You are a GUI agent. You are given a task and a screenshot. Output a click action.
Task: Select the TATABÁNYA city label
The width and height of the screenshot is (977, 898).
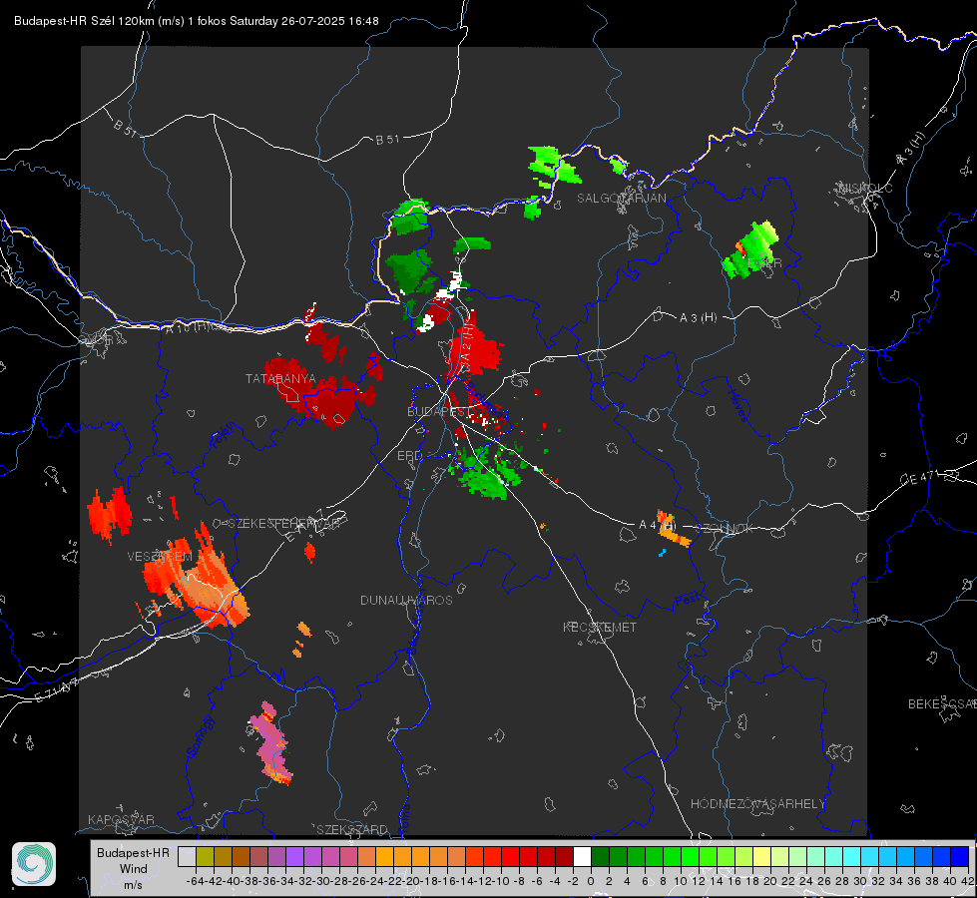(280, 378)
